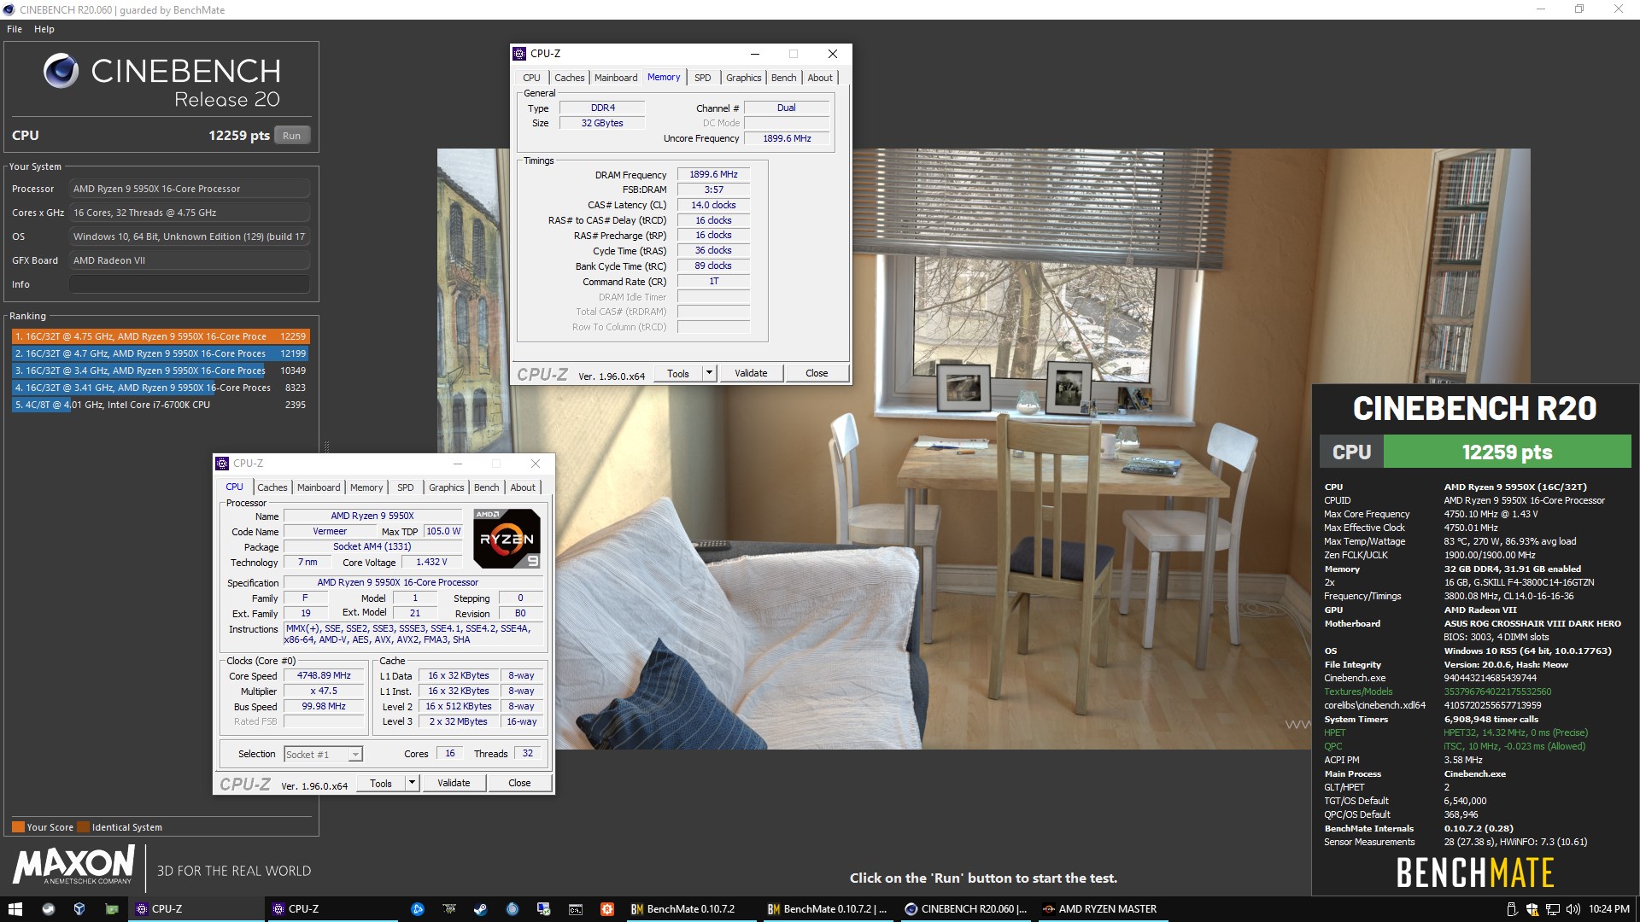1640x922 pixels.
Task: Click the CPU-Z icon in Memory window title bar
Action: pos(519,54)
